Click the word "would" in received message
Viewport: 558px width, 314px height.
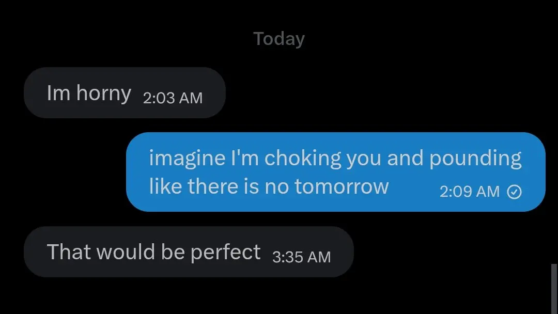(x=126, y=252)
